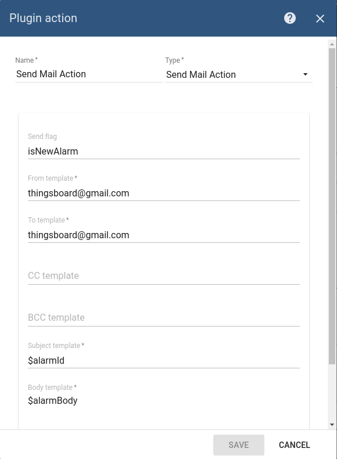Screen dimensions: 337x459
Task: Open the help question mark icon
Action: tap(289, 18)
